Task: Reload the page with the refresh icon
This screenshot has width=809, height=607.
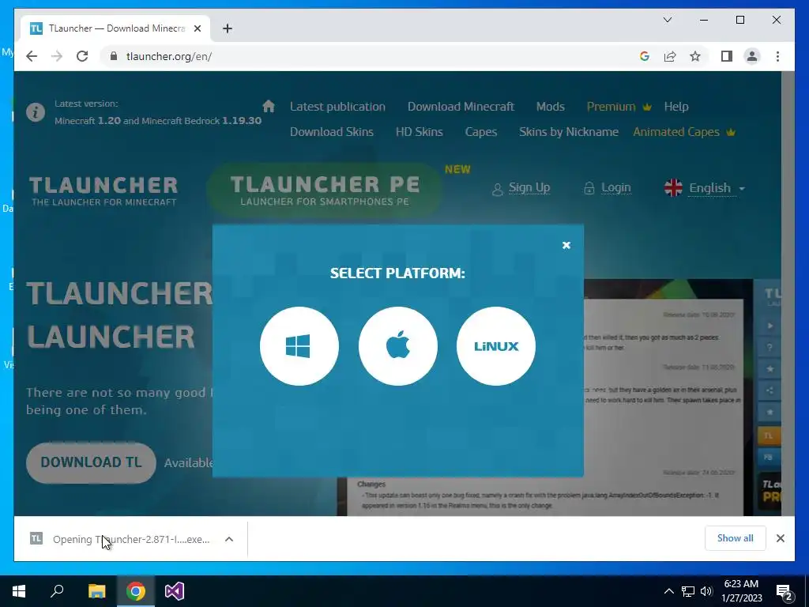Action: pos(82,56)
